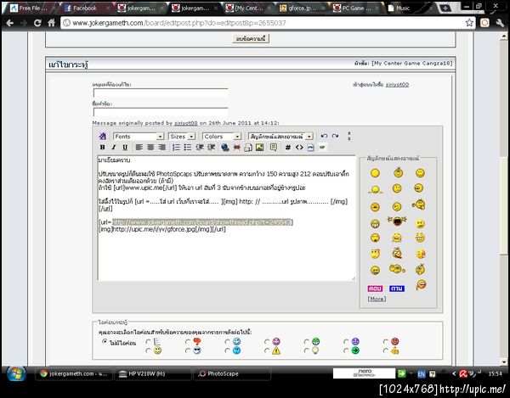Wrap selection in HTML tags (<> icon)

[x=299, y=148]
